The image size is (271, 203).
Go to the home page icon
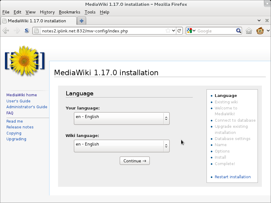[x=249, y=31]
